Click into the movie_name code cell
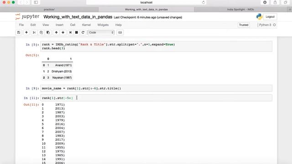292x164 pixels. [156, 88]
